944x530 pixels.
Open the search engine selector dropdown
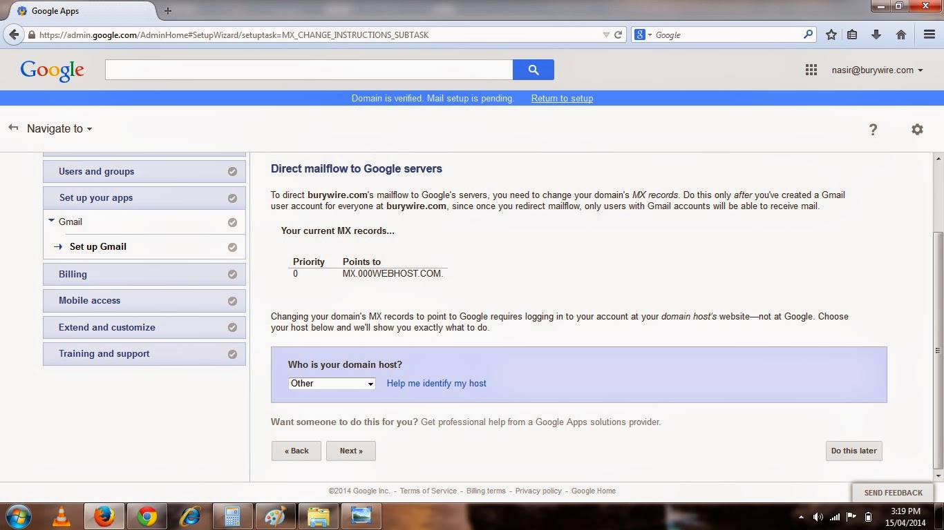[x=643, y=35]
